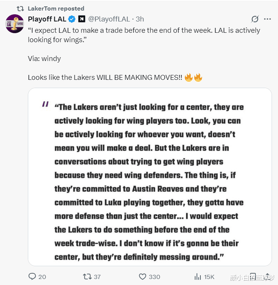Click the 3h timestamp link
Viewport: 278px width, 285px height.
coord(140,19)
